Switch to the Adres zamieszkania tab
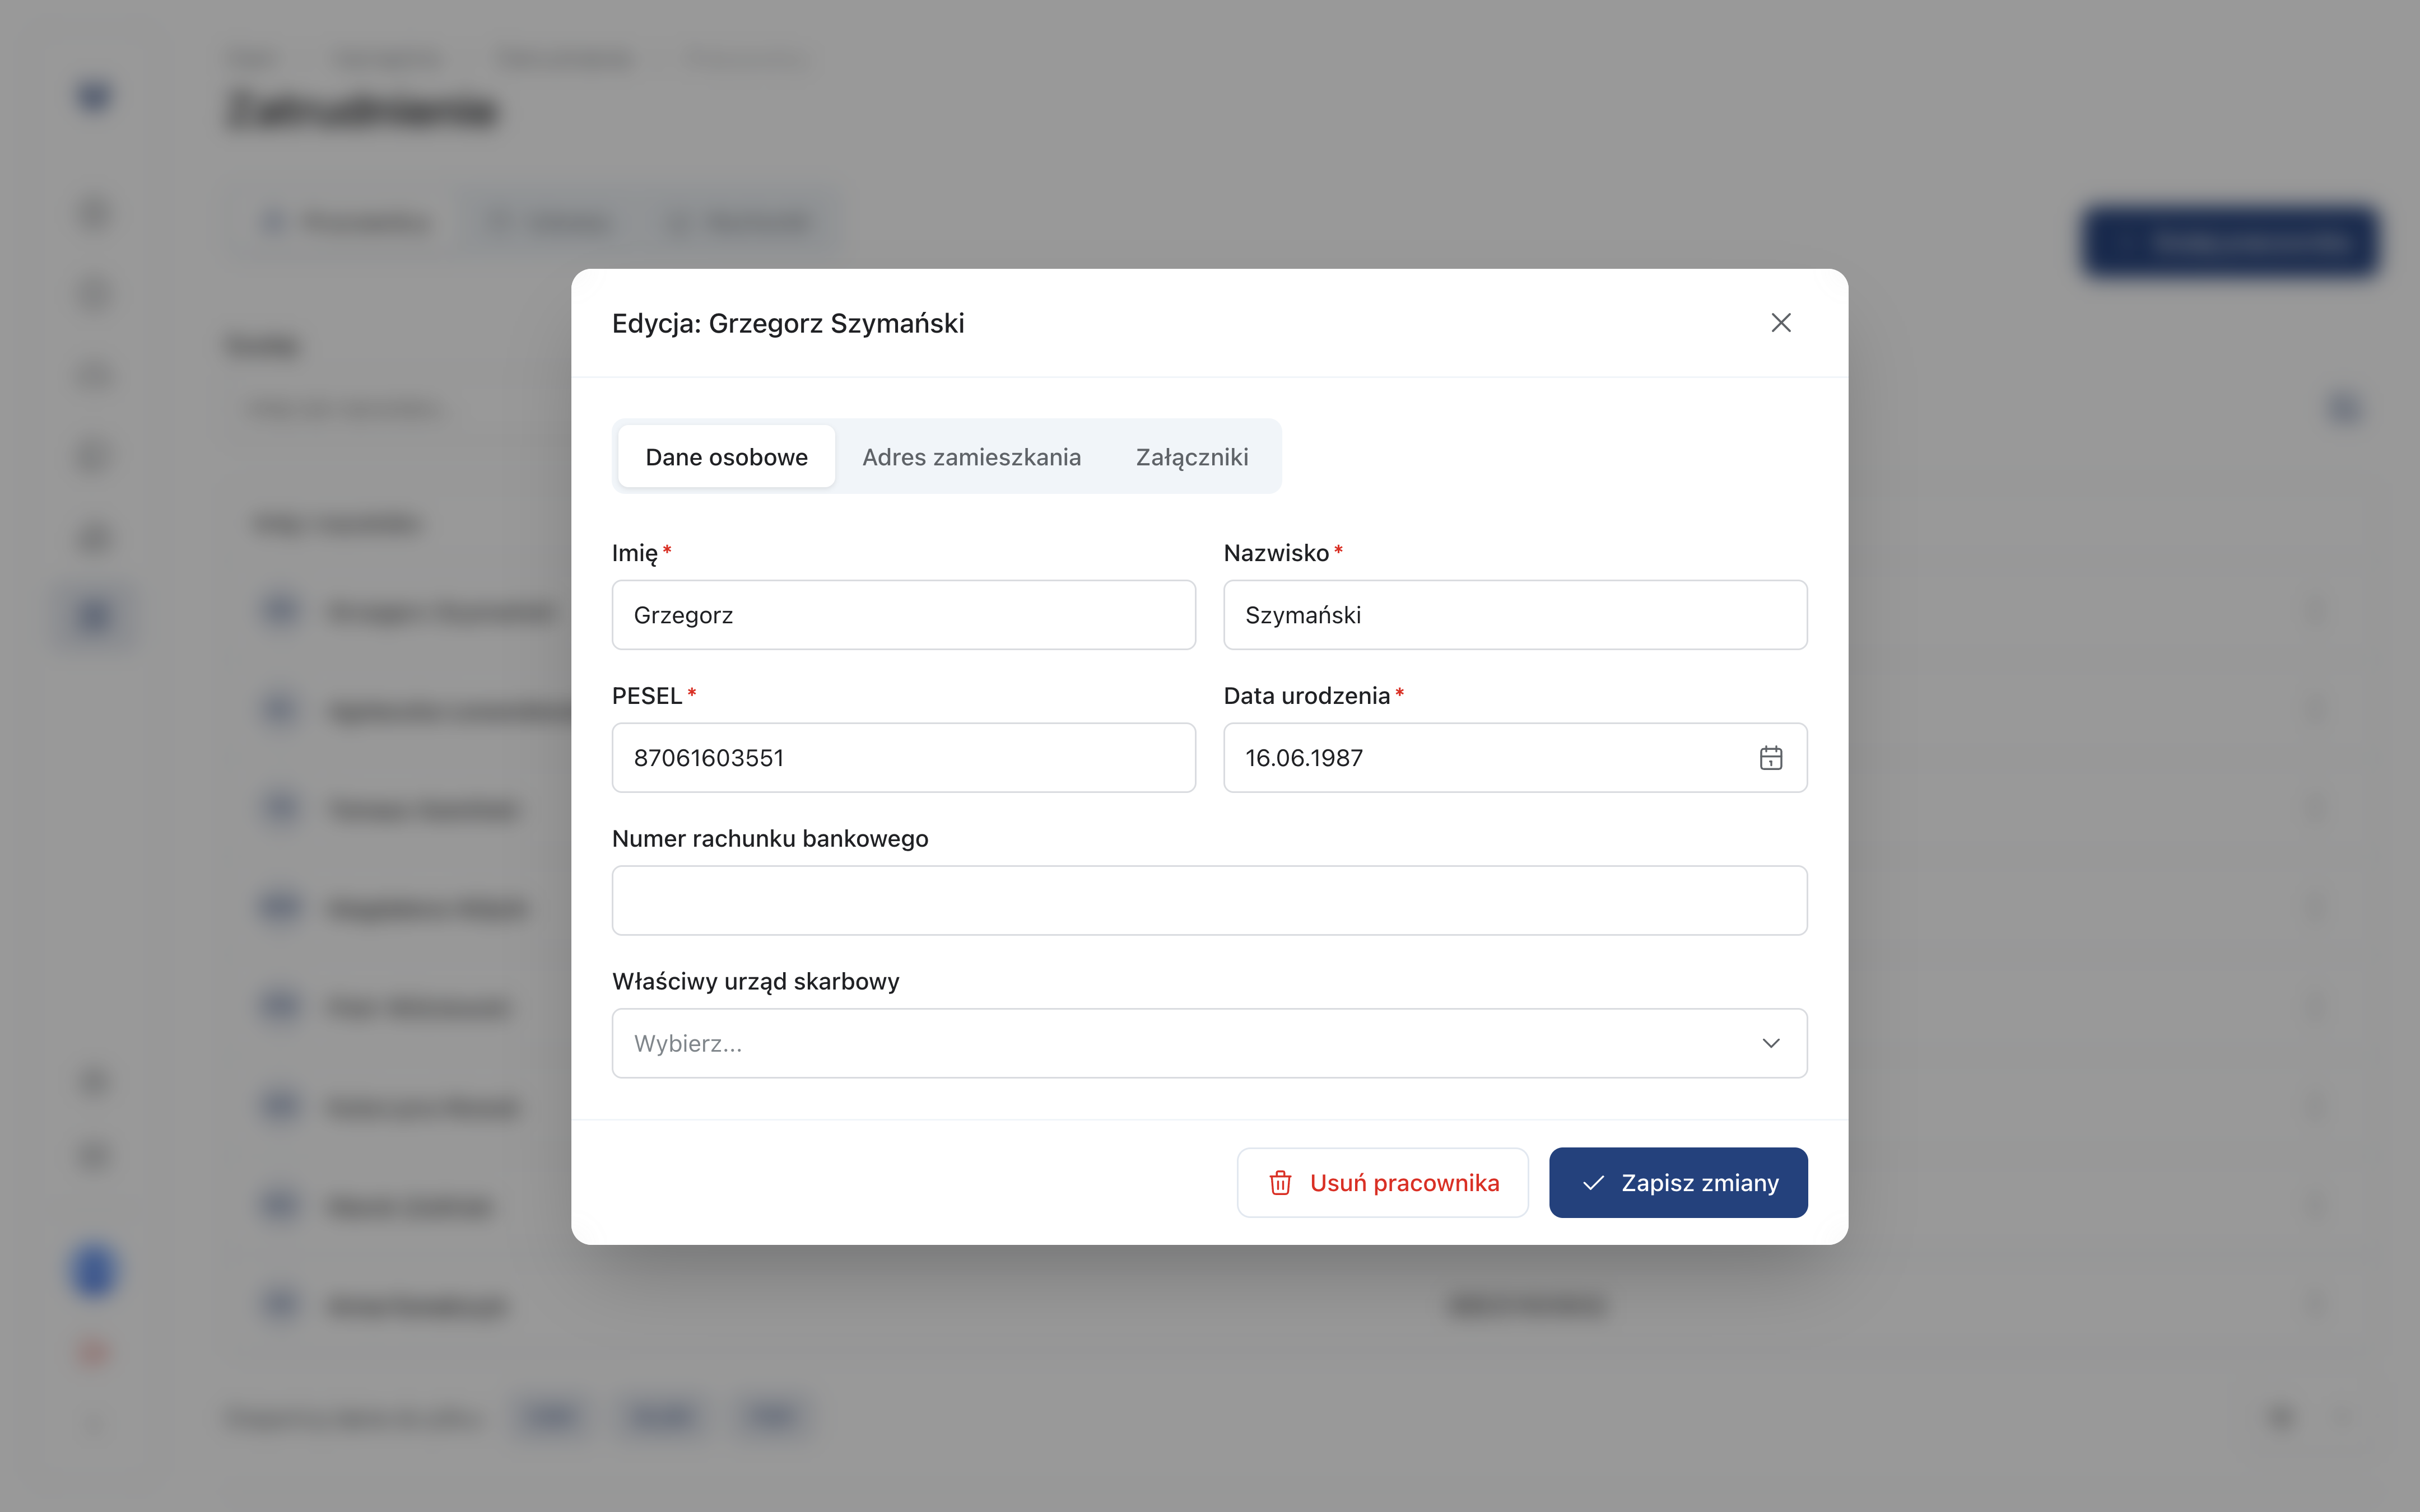The height and width of the screenshot is (1512, 2420). coord(971,457)
